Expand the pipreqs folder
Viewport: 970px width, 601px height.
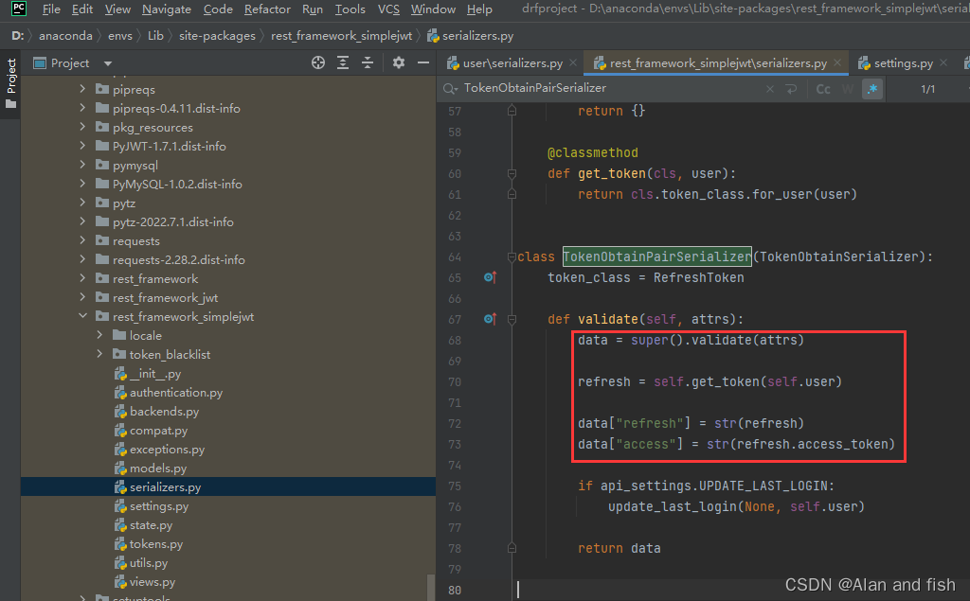82,89
